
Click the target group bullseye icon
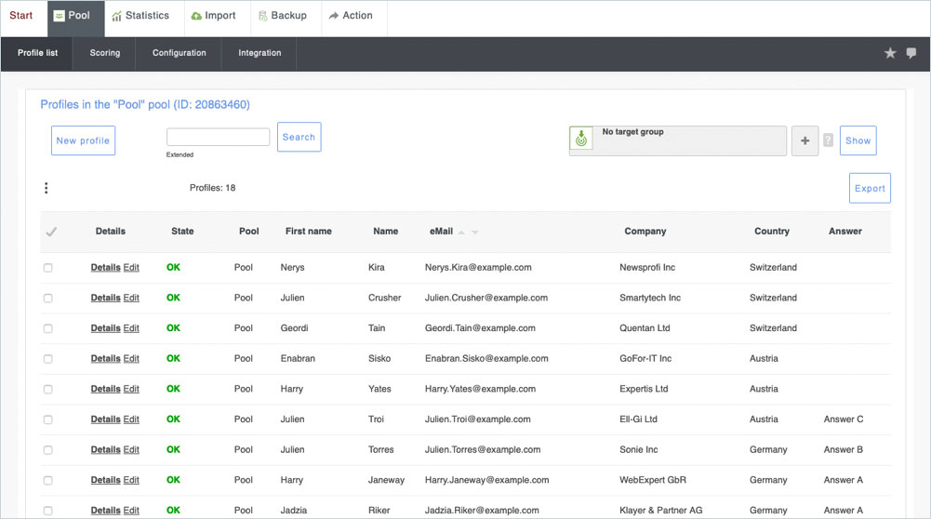(581, 140)
